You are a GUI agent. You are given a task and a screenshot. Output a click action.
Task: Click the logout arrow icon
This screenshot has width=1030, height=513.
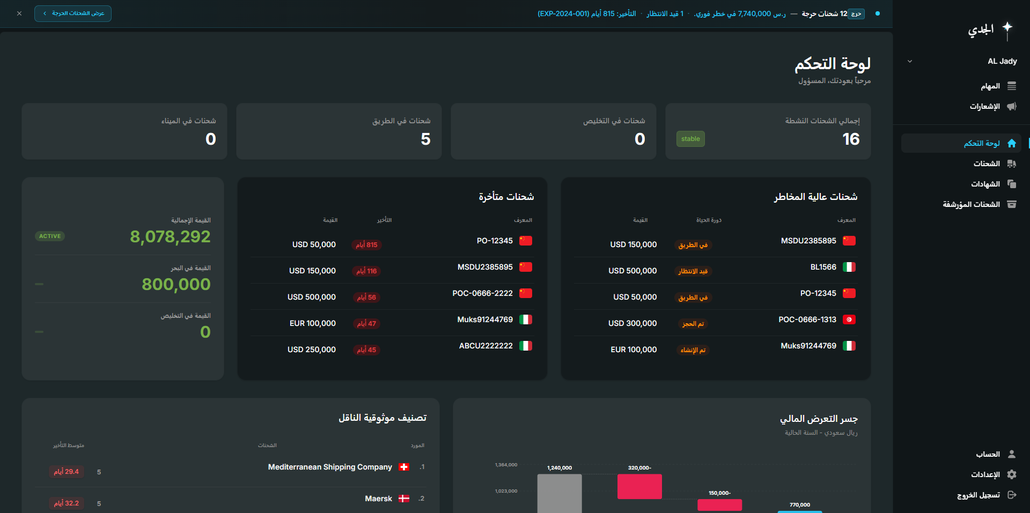tap(1012, 495)
